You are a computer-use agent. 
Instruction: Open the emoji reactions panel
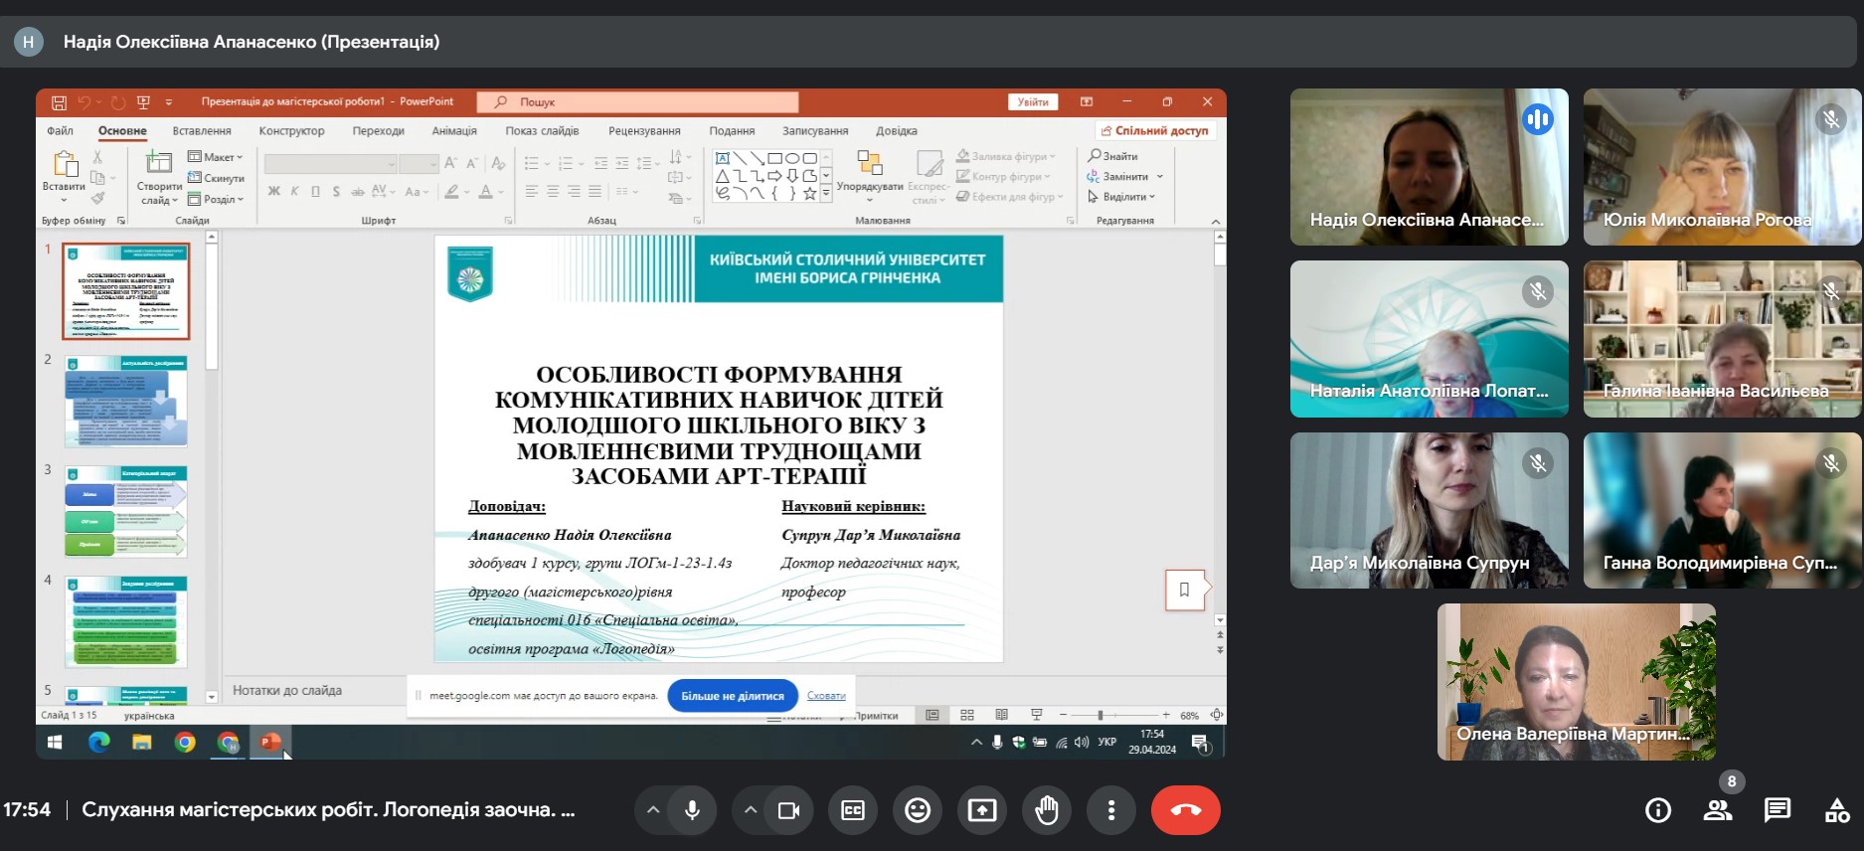click(x=917, y=810)
